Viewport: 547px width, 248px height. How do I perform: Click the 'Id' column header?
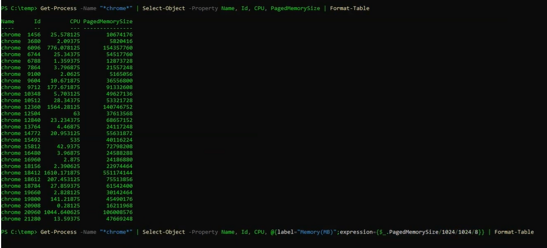[x=37, y=21]
